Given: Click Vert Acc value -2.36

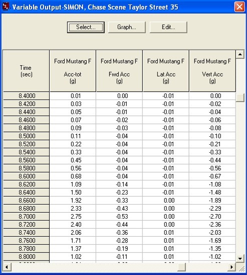Looking at the screenshot, I should 212,225.
